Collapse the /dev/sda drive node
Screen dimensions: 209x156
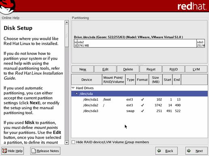coord(77,94)
